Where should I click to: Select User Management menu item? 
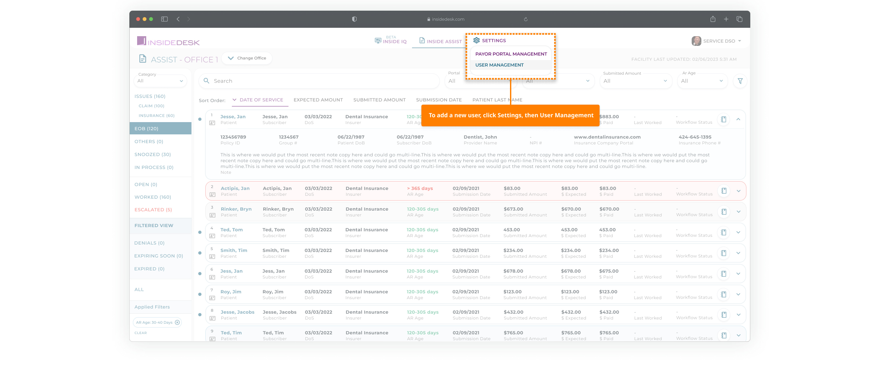(499, 65)
